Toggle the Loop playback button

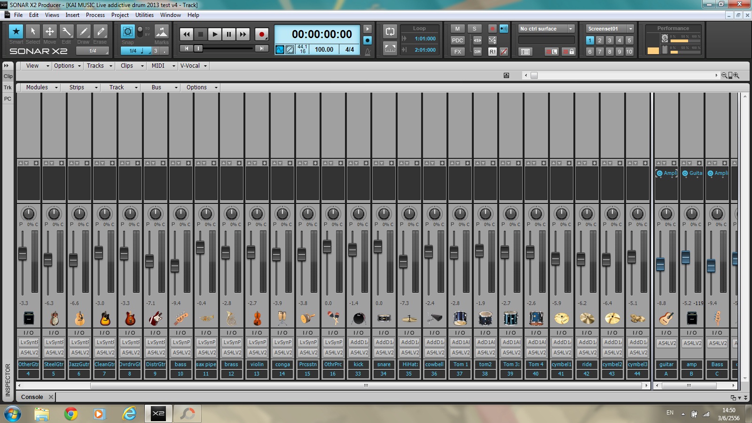390,31
